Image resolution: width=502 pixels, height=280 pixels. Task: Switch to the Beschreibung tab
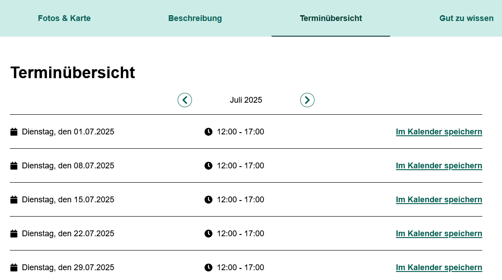(x=195, y=18)
